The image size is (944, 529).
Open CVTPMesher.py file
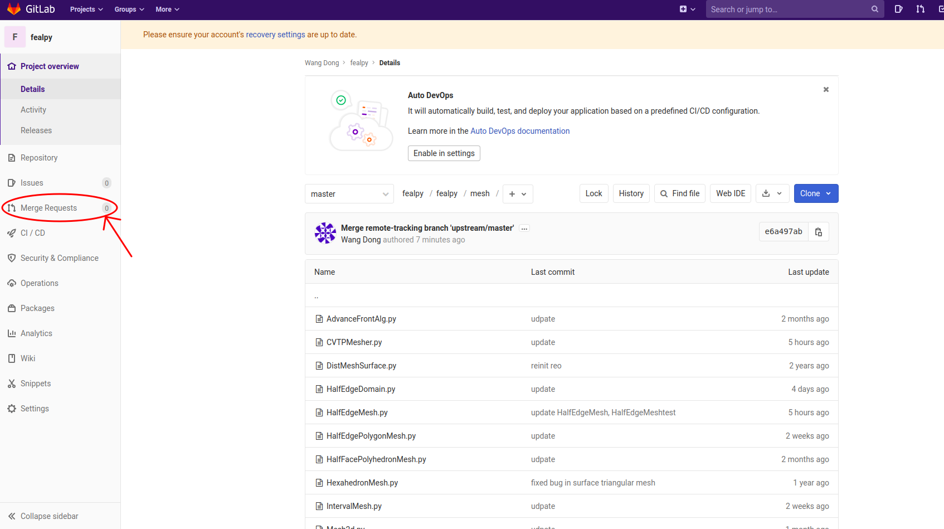coord(354,342)
